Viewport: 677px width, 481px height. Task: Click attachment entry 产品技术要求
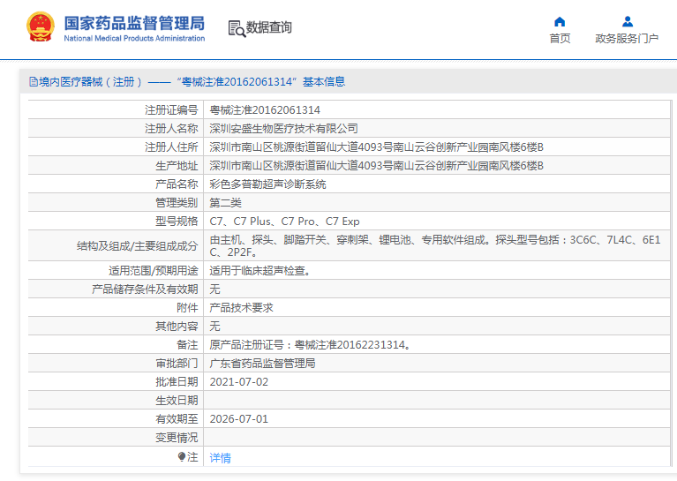(x=241, y=308)
